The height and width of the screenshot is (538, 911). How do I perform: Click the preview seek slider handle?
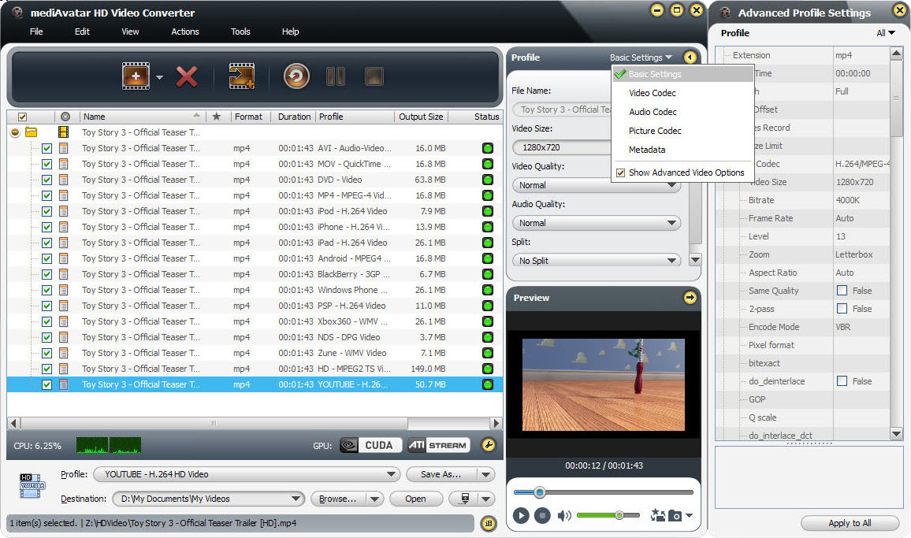click(539, 492)
